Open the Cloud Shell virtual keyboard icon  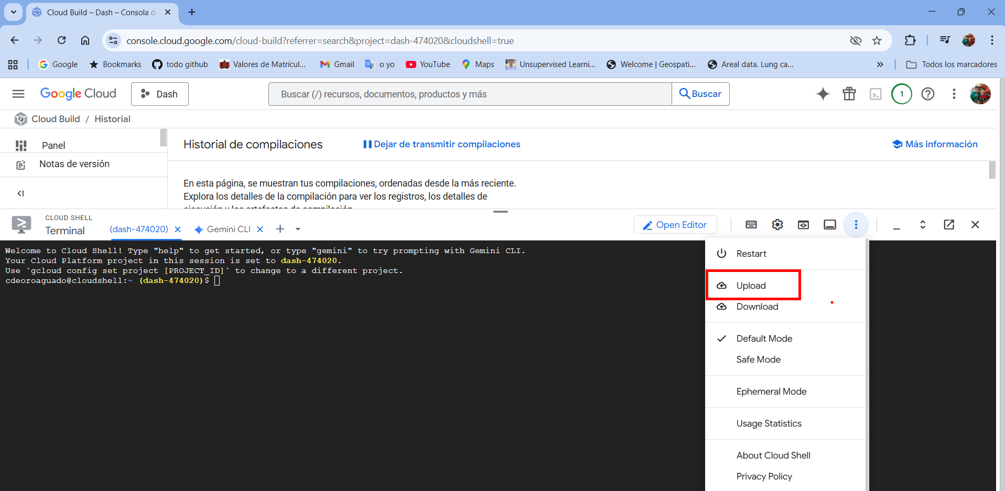[751, 225]
